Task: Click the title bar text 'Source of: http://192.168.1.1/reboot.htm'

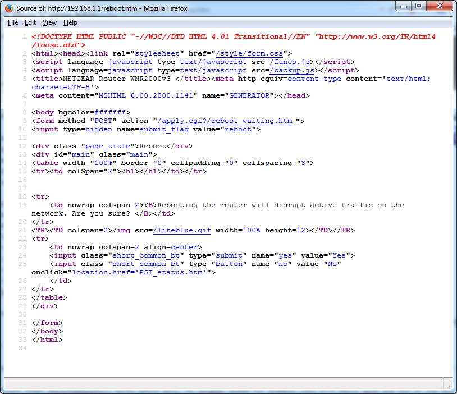Action: (77, 8)
